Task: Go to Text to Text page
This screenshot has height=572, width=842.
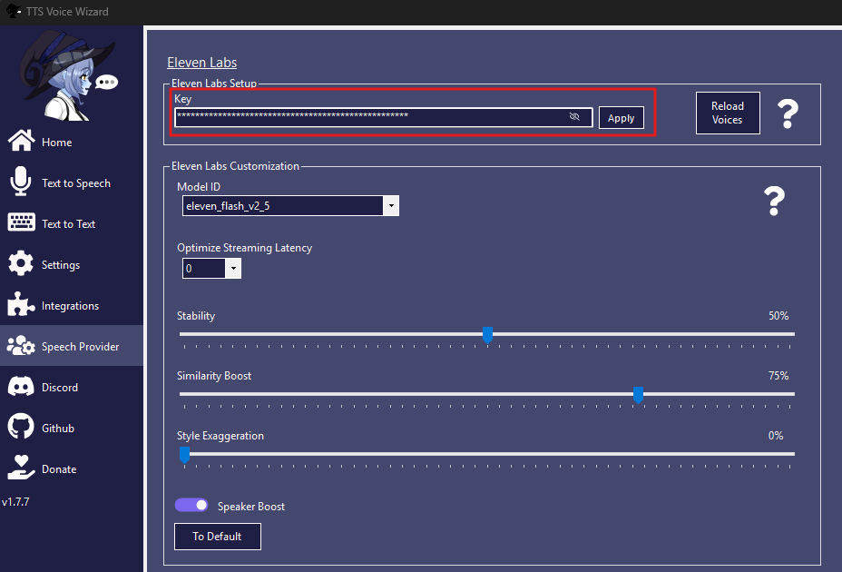Action: [68, 224]
